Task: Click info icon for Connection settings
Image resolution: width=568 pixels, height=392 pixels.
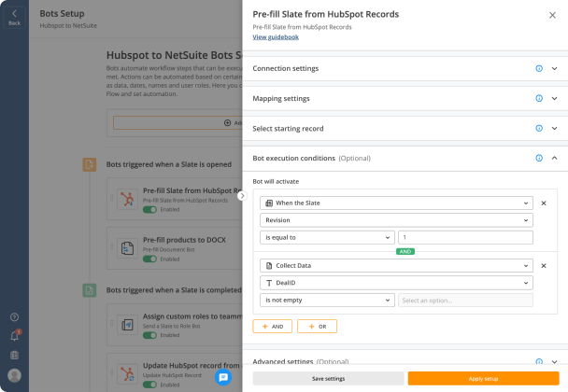Action: 539,68
